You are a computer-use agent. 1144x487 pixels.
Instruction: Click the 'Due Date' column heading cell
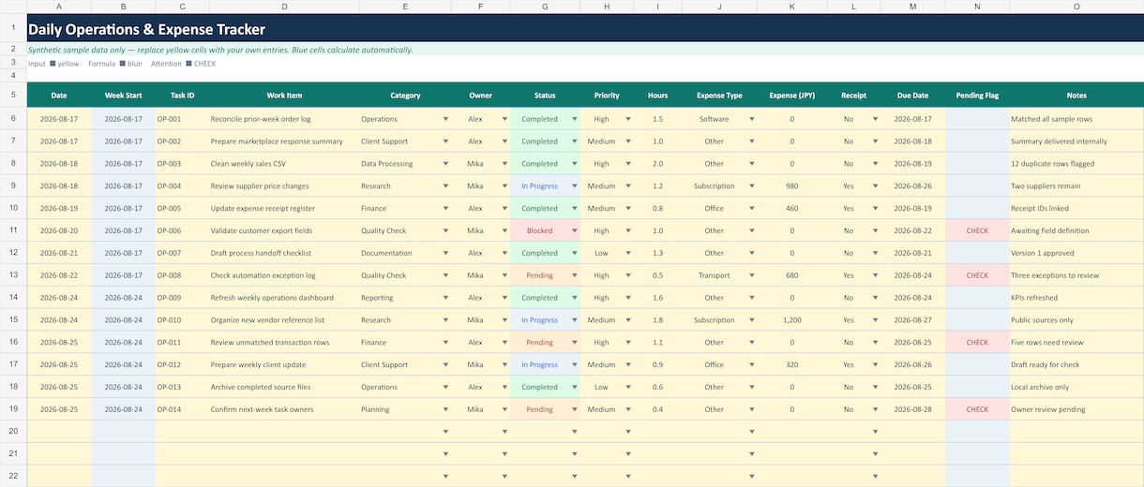(913, 96)
